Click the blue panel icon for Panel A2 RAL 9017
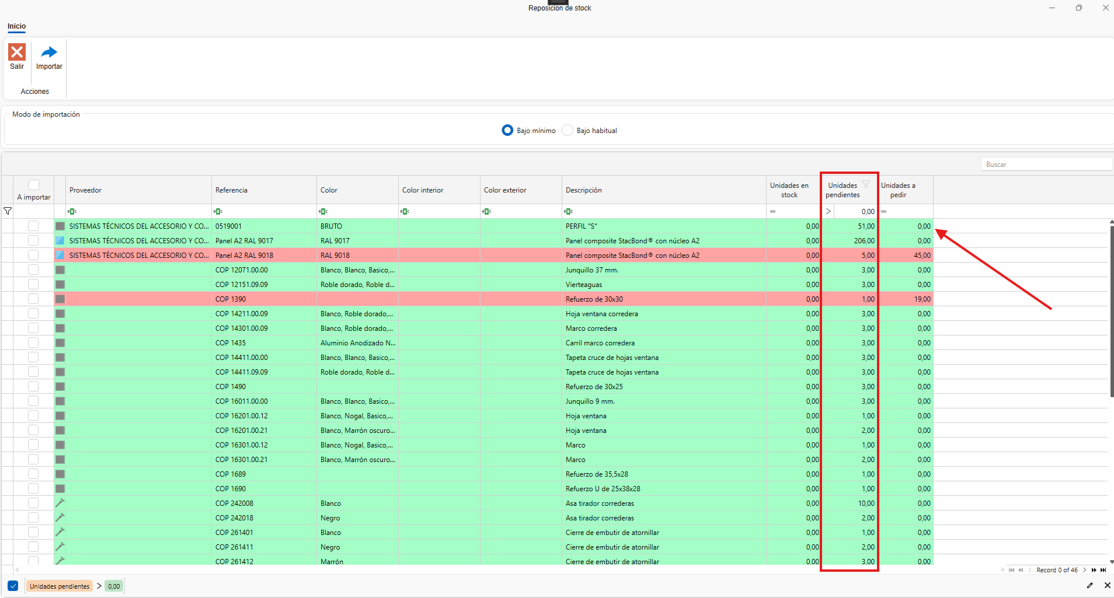1114x598 pixels. (x=60, y=240)
